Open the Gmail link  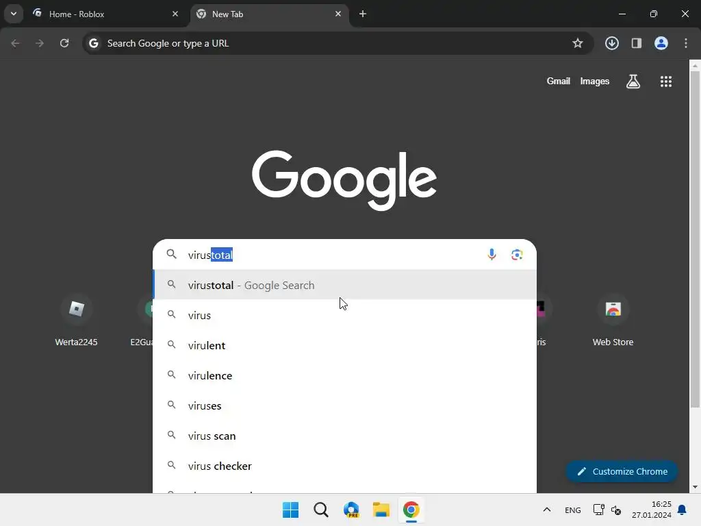point(559,81)
